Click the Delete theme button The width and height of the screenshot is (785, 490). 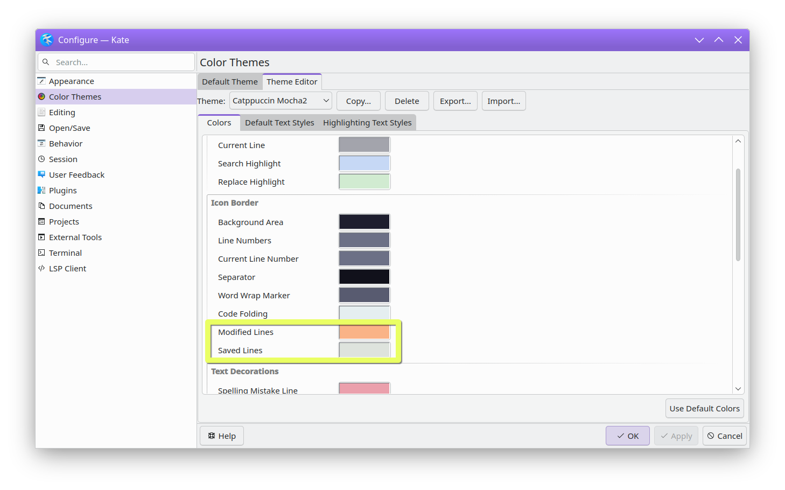click(407, 101)
